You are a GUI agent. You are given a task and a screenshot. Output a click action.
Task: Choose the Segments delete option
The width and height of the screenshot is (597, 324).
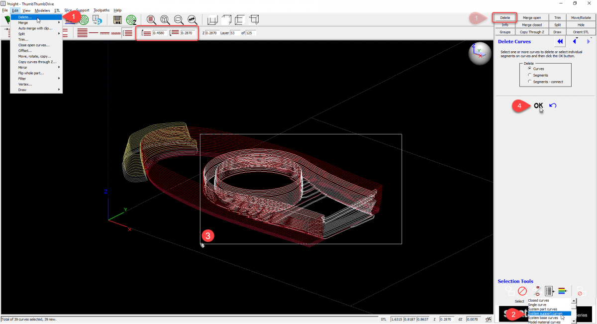coord(529,75)
